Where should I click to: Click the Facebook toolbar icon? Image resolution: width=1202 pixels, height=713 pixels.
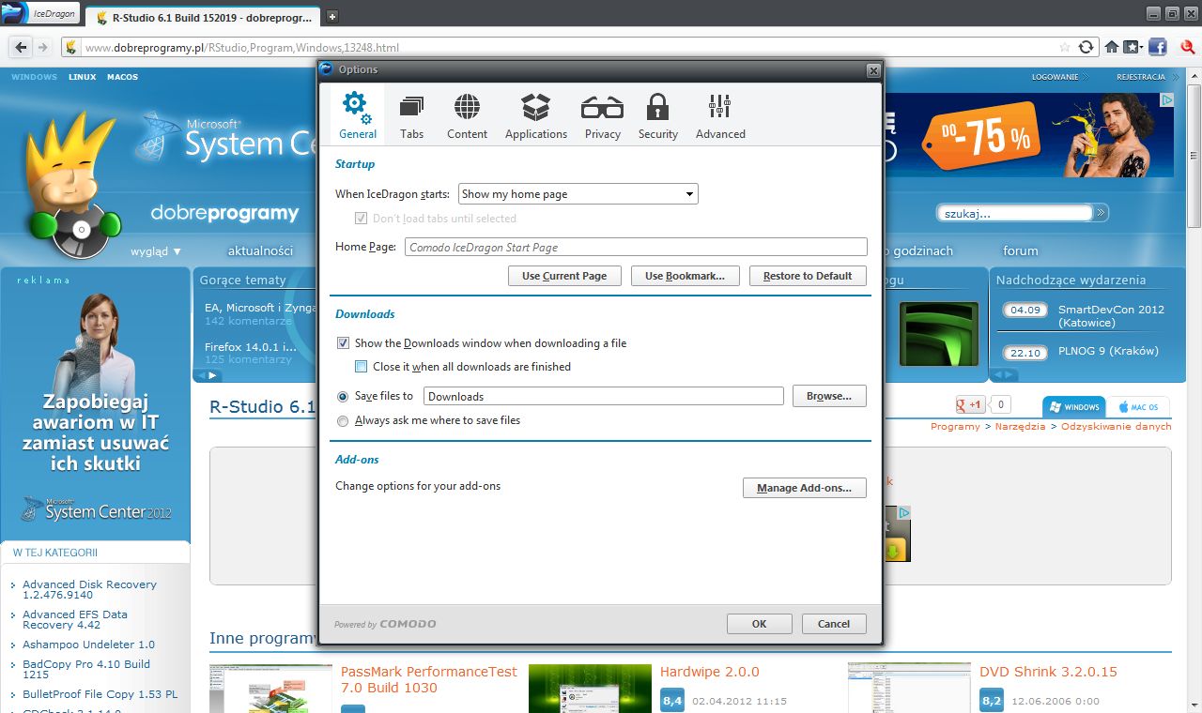(1157, 47)
